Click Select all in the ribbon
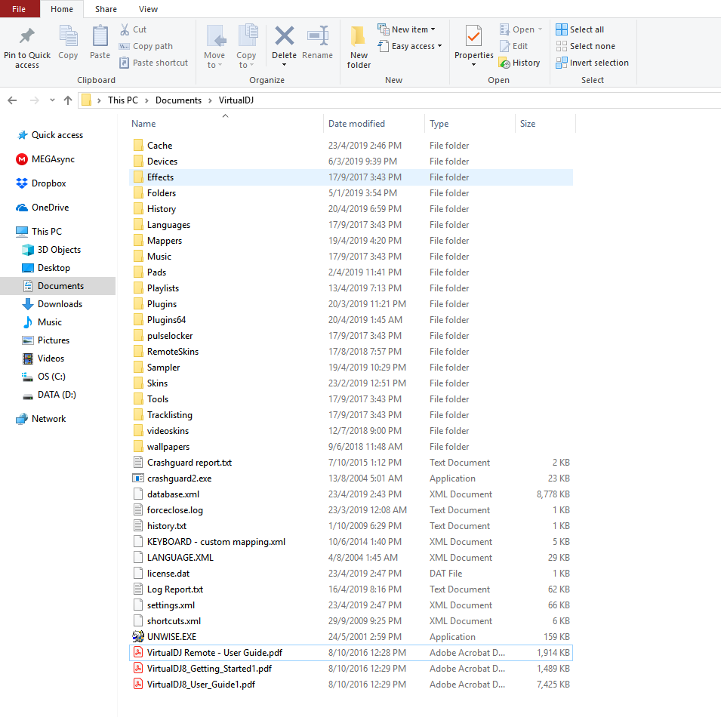 click(580, 29)
